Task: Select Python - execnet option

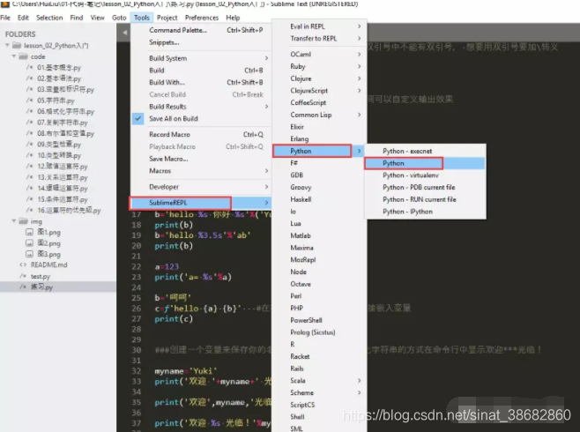Action: pos(425,152)
